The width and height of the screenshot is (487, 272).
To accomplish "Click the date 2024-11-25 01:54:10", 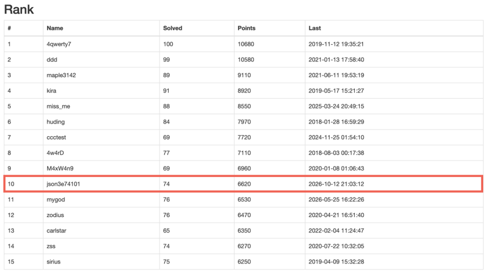I will coord(336,137).
